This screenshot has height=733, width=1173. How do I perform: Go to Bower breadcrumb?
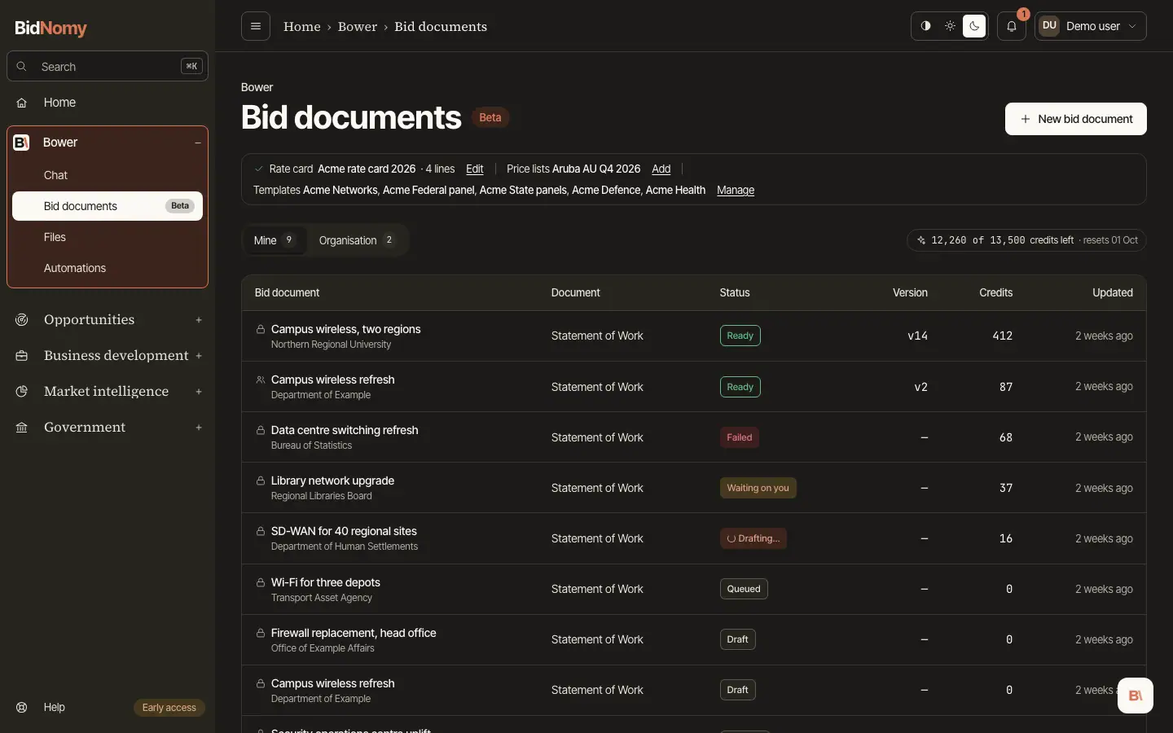tap(358, 27)
